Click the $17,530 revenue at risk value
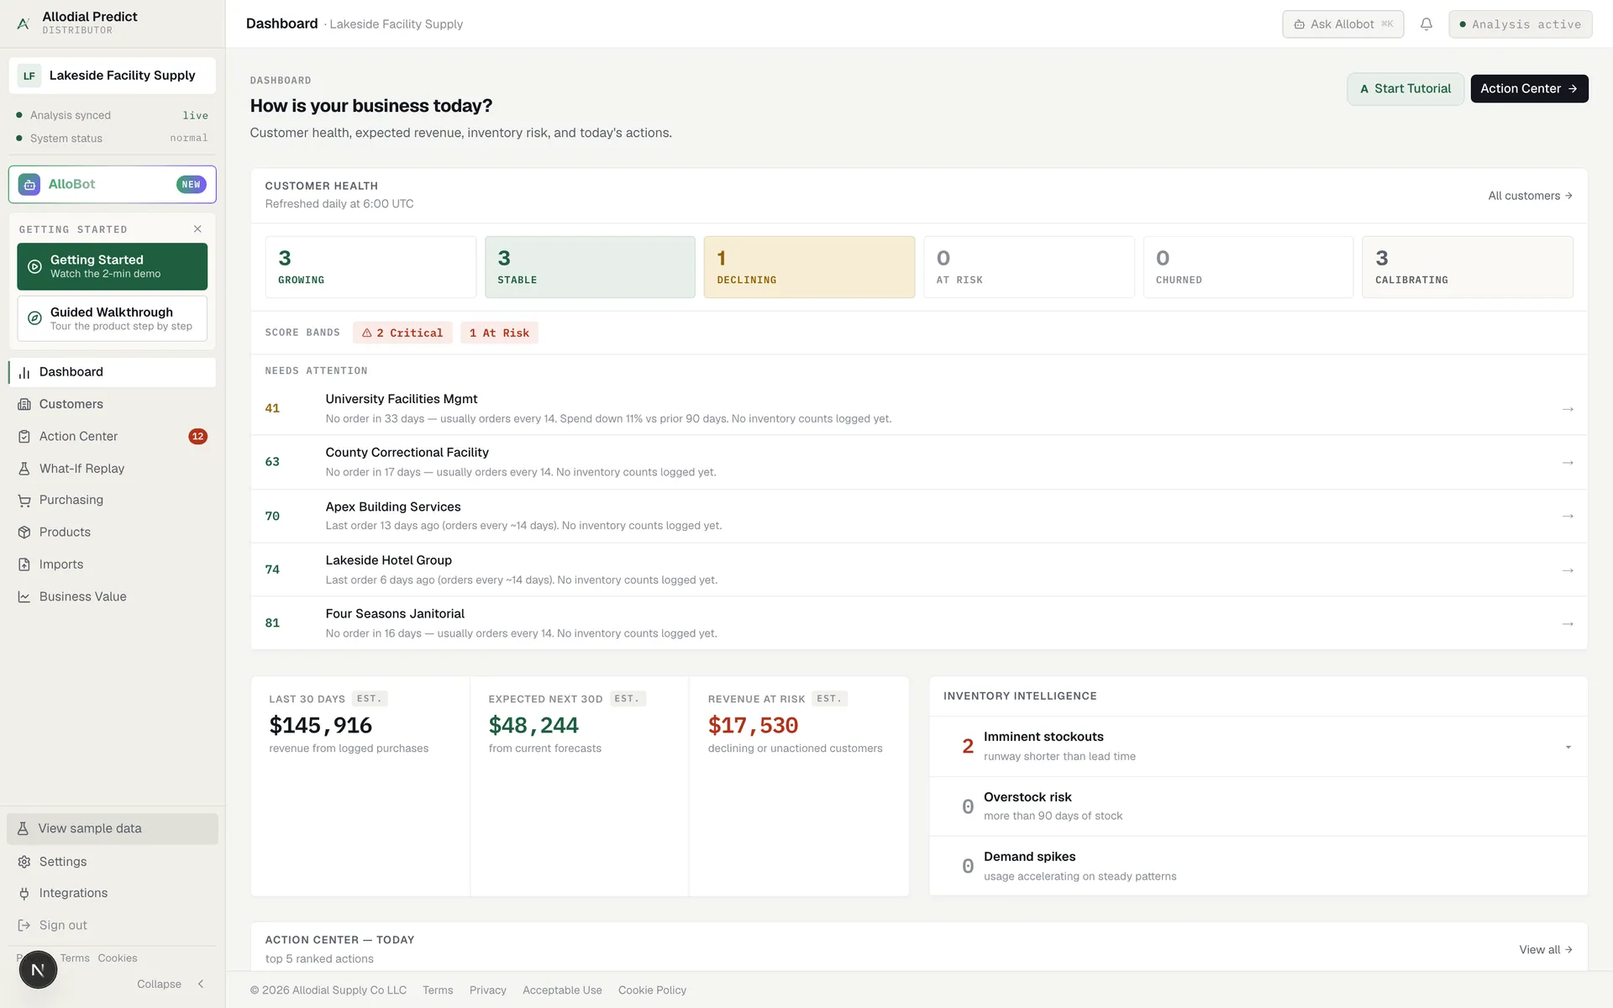1613x1008 pixels. click(753, 726)
